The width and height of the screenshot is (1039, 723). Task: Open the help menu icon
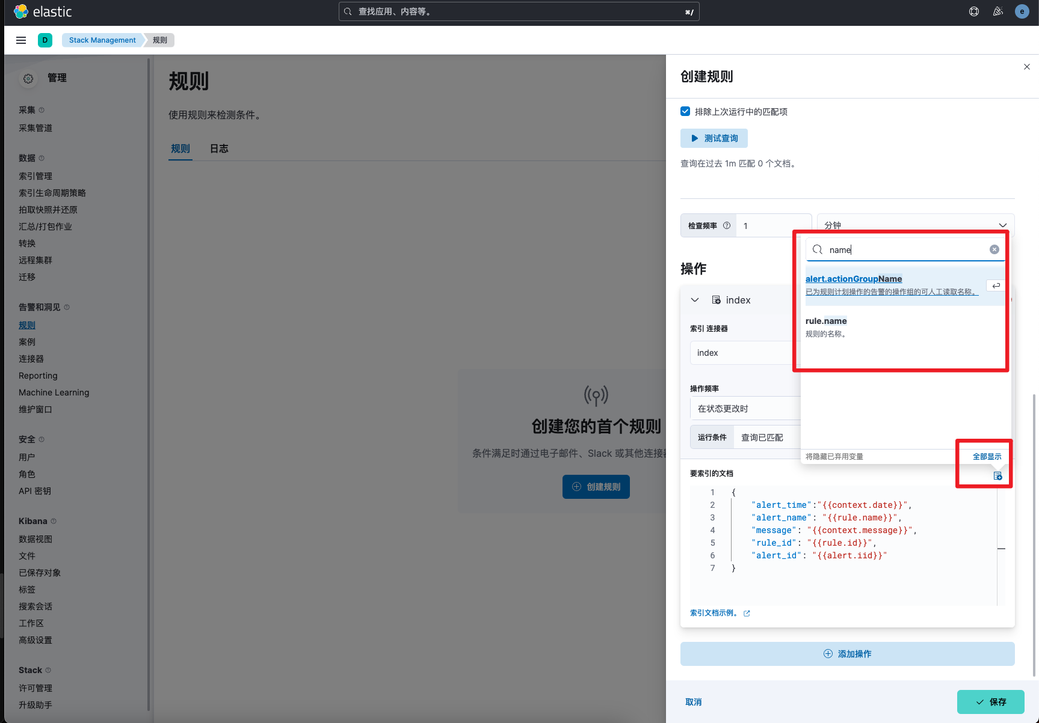[974, 11]
